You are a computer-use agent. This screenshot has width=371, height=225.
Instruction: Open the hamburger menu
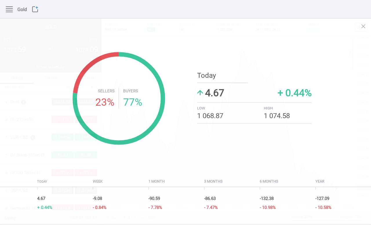coord(9,9)
